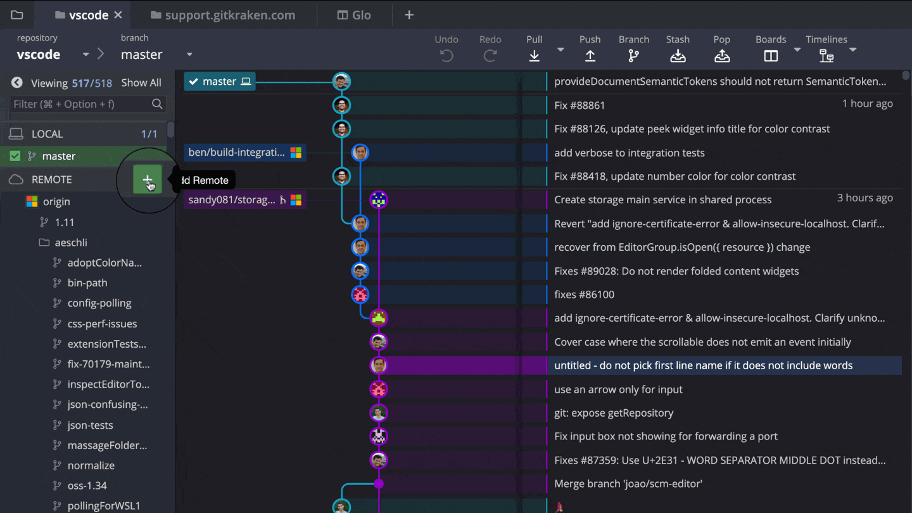The height and width of the screenshot is (513, 912).
Task: Select commit 'Fix #88126, update peek widget'
Action: 692,129
